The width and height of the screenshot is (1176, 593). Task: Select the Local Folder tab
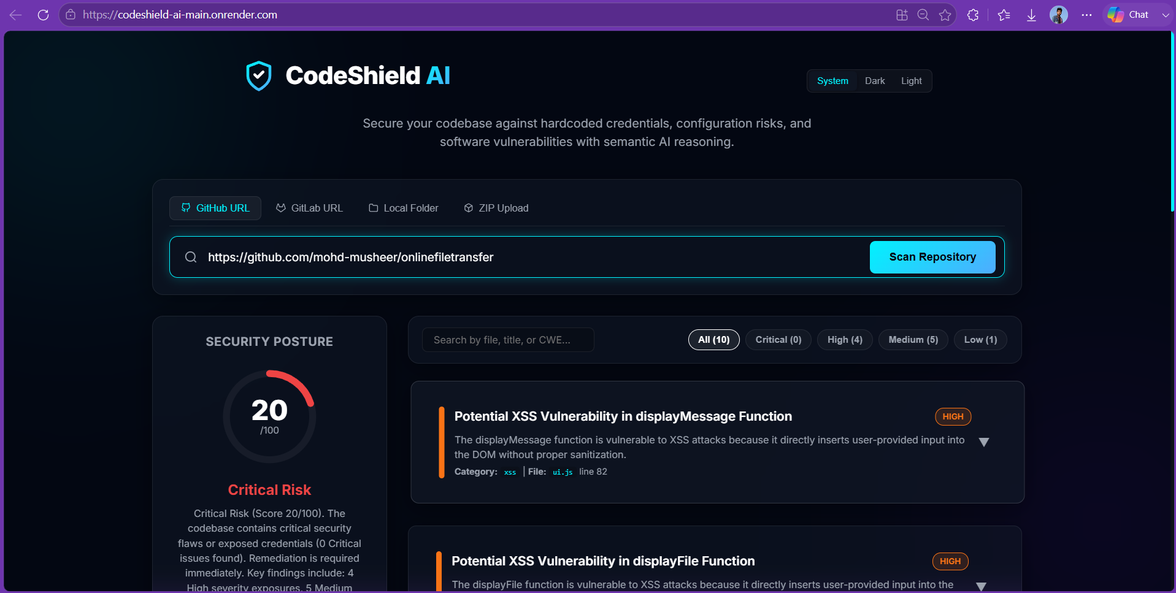(404, 208)
